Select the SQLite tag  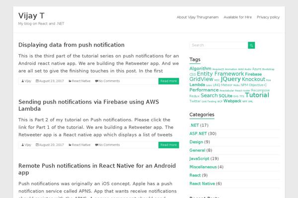tap(225, 96)
